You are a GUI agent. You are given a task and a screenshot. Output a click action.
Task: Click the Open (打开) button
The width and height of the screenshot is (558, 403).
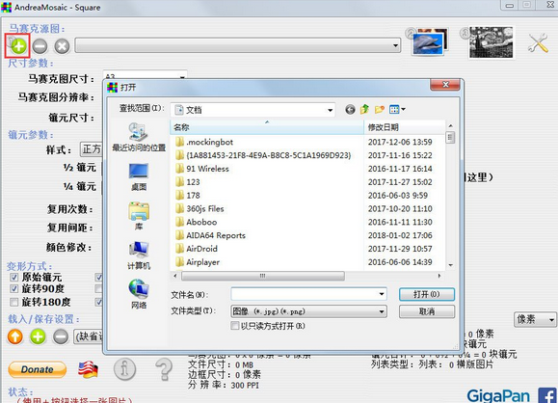coord(427,294)
